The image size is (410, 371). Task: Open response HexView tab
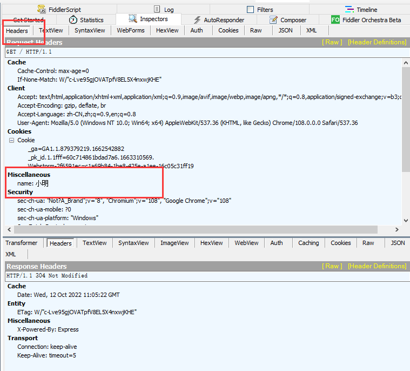coord(212,243)
